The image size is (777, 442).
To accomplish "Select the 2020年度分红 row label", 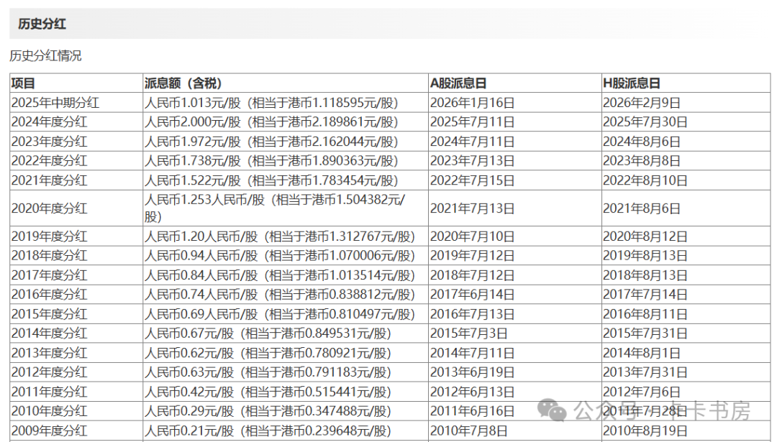I will 50,208.
